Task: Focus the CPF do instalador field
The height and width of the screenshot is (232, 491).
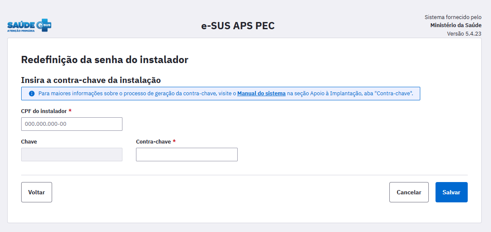Action: point(72,124)
